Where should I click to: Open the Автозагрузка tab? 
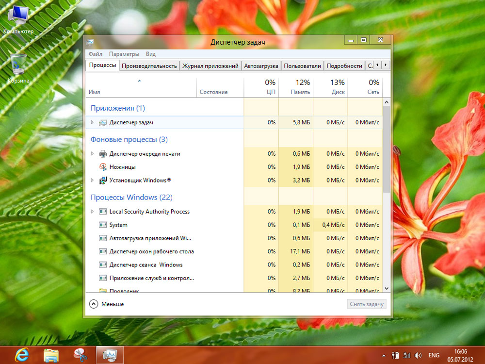point(261,66)
